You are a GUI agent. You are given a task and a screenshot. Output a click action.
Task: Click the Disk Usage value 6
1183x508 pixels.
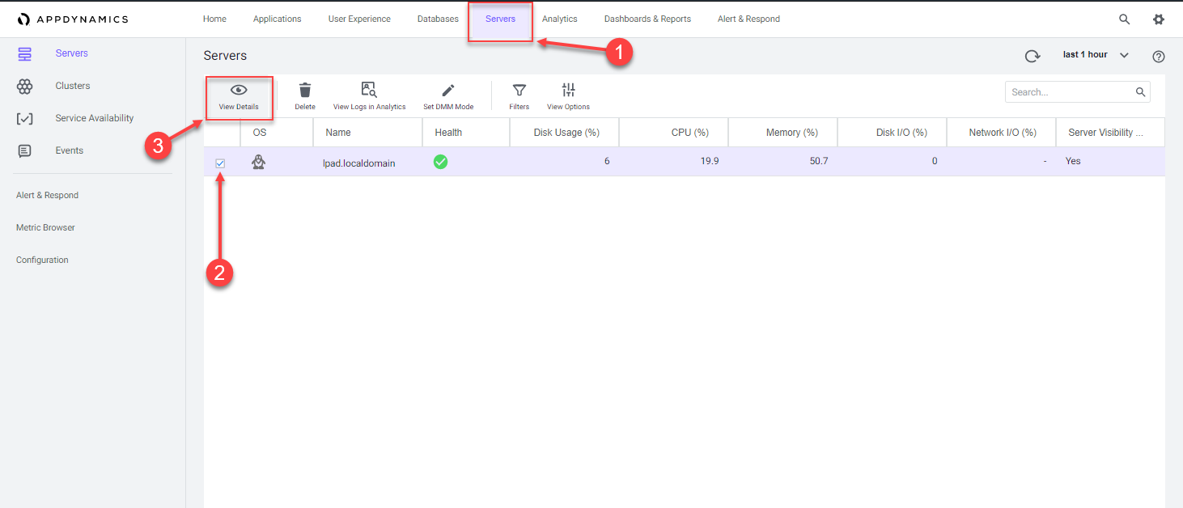click(607, 161)
